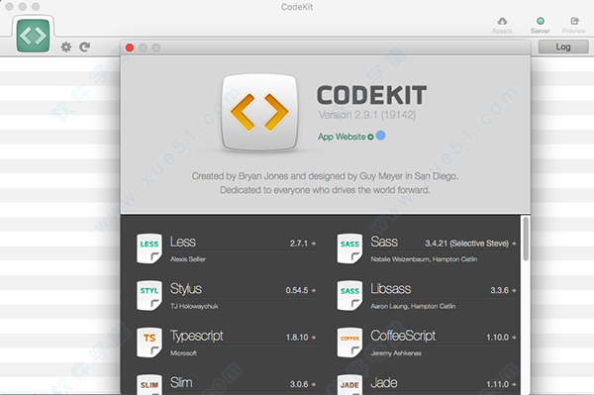Click Aaron Leung, Hampton Catlin text

(x=413, y=306)
